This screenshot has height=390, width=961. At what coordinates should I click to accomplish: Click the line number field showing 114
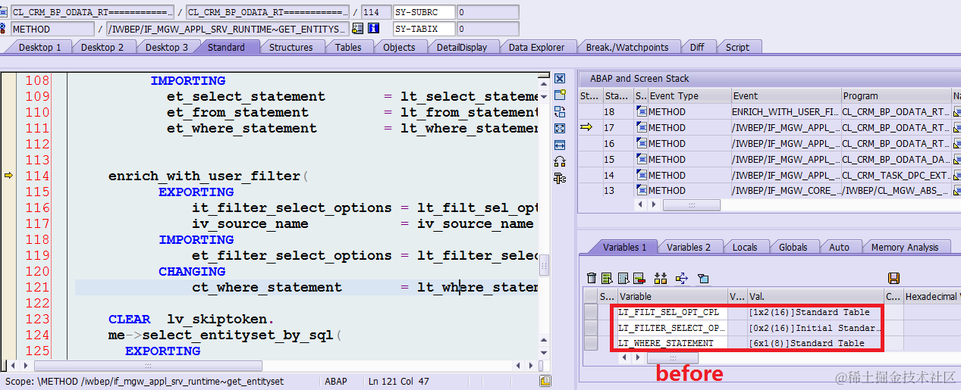coord(375,12)
